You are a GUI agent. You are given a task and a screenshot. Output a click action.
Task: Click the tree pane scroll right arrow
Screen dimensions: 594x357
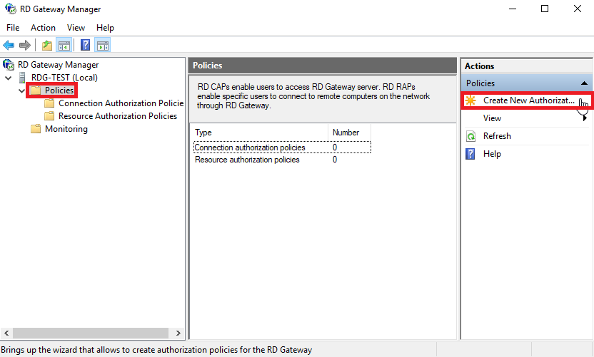point(178,333)
